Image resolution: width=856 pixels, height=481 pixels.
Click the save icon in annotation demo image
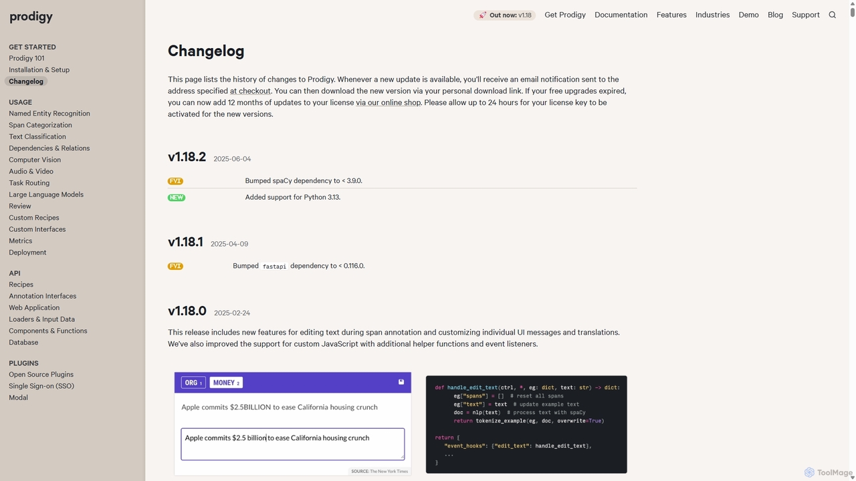(401, 382)
